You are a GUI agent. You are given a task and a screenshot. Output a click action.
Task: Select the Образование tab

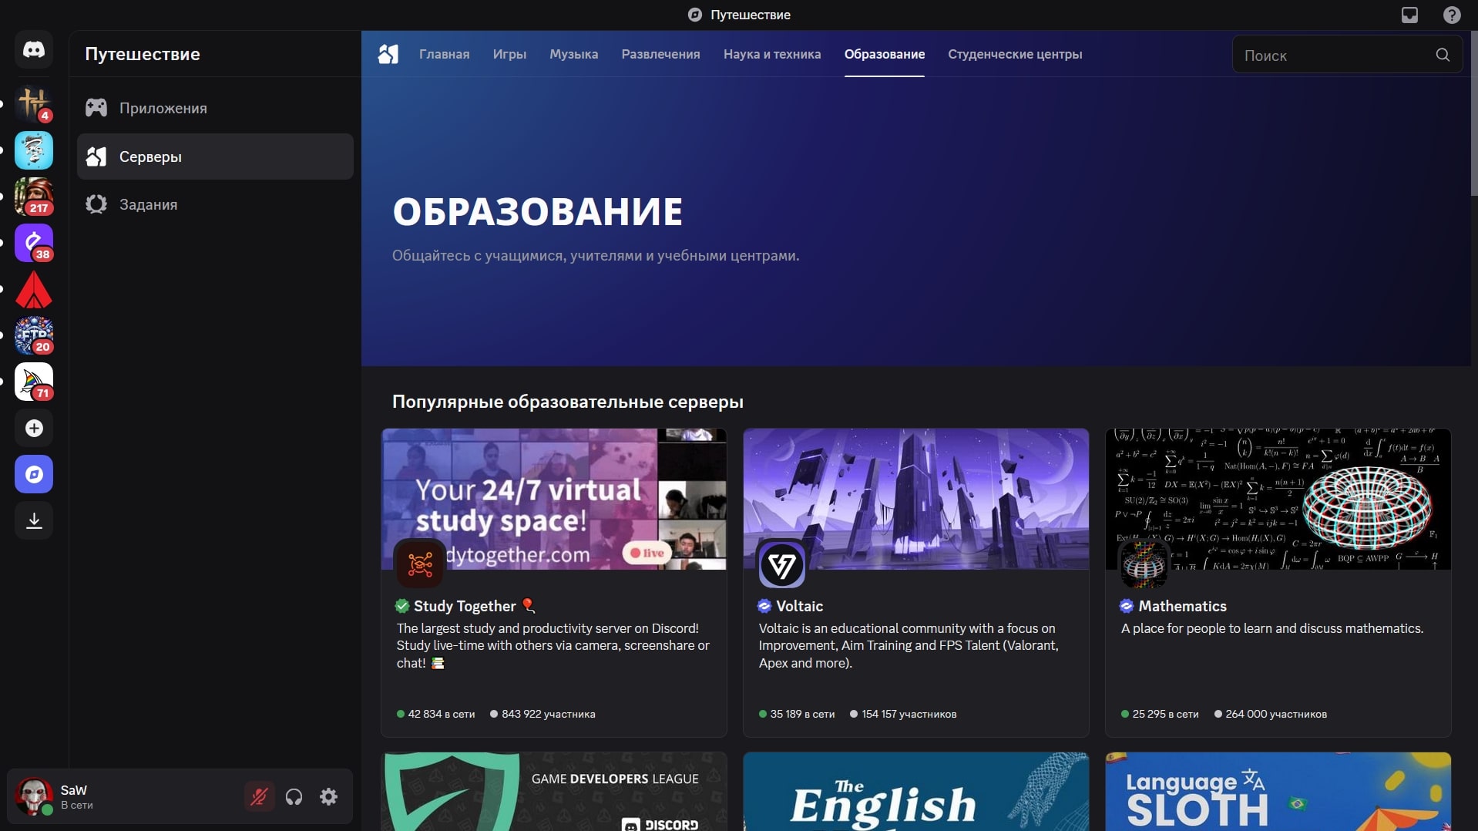[x=884, y=54]
